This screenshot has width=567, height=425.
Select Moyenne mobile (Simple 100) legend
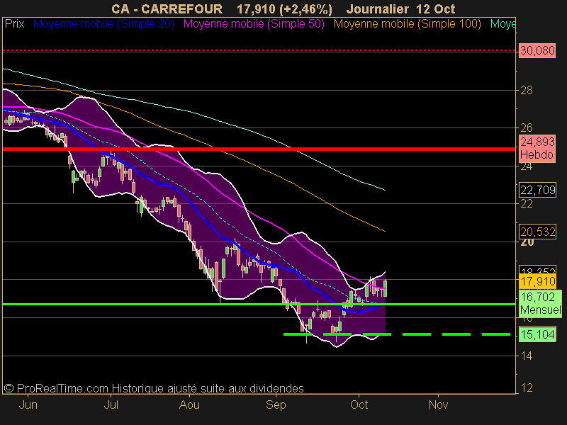pyautogui.click(x=407, y=24)
